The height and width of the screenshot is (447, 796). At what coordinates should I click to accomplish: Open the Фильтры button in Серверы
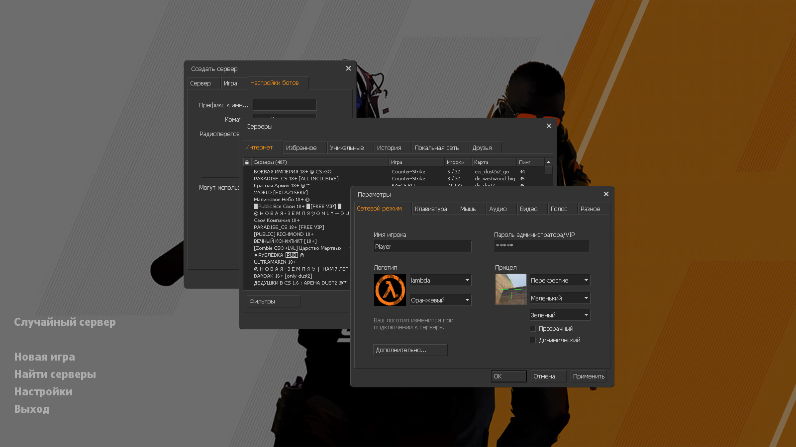coord(273,301)
